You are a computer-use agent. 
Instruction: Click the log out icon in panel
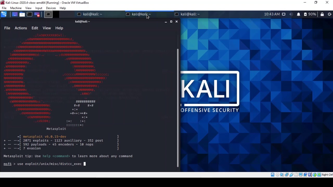[329, 14]
